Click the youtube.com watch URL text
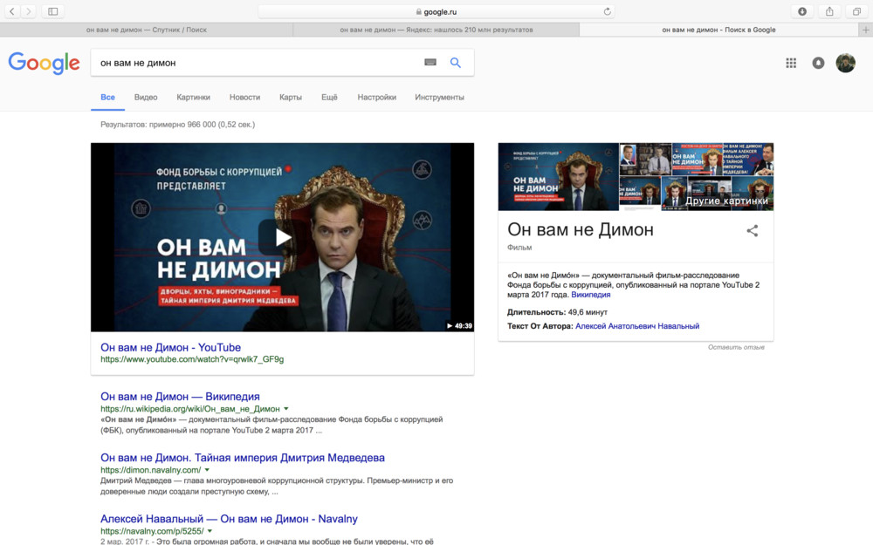This screenshot has width=873, height=545. [x=192, y=359]
